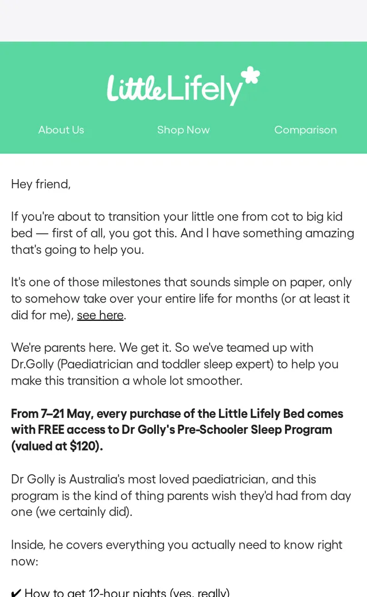Click the paragraph starting "Dr Golly is Australia's"
Screen dimensions: 367x597
(181, 495)
